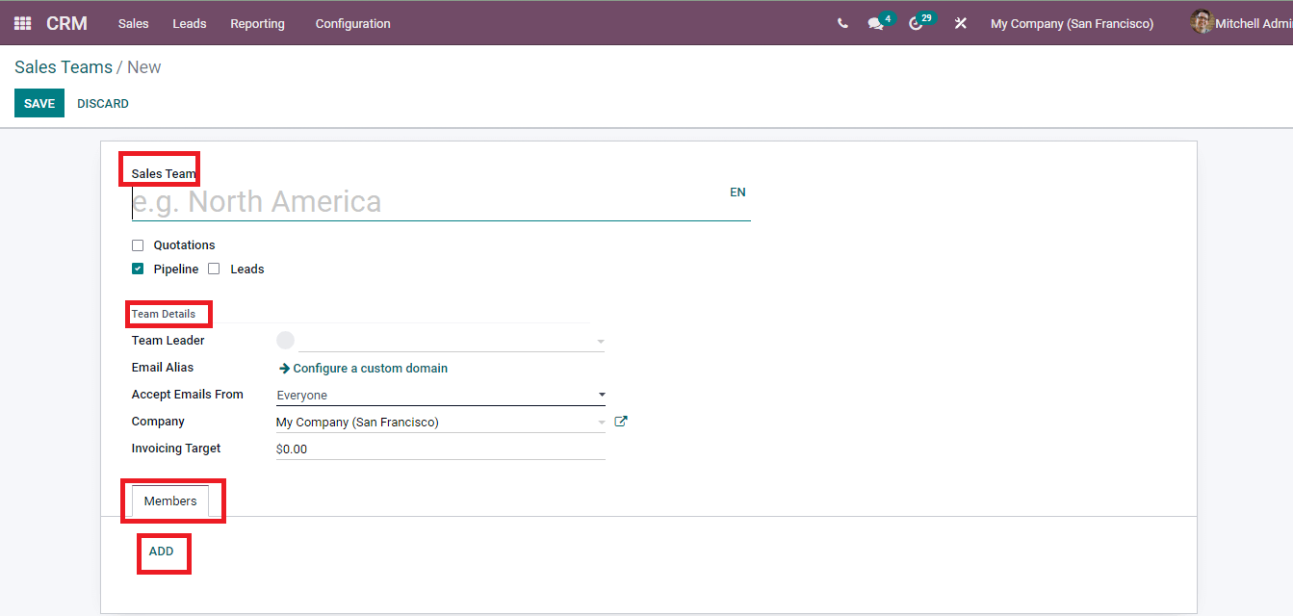
Task: Open the apps grid menu icon
Action: 22,23
